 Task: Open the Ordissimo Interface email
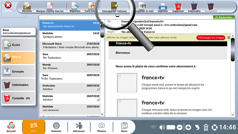[70, 88]
